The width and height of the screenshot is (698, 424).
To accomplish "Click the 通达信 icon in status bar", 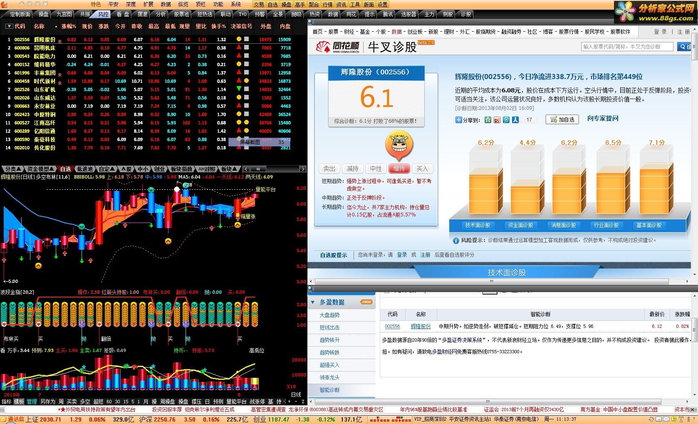I will pos(4,419).
